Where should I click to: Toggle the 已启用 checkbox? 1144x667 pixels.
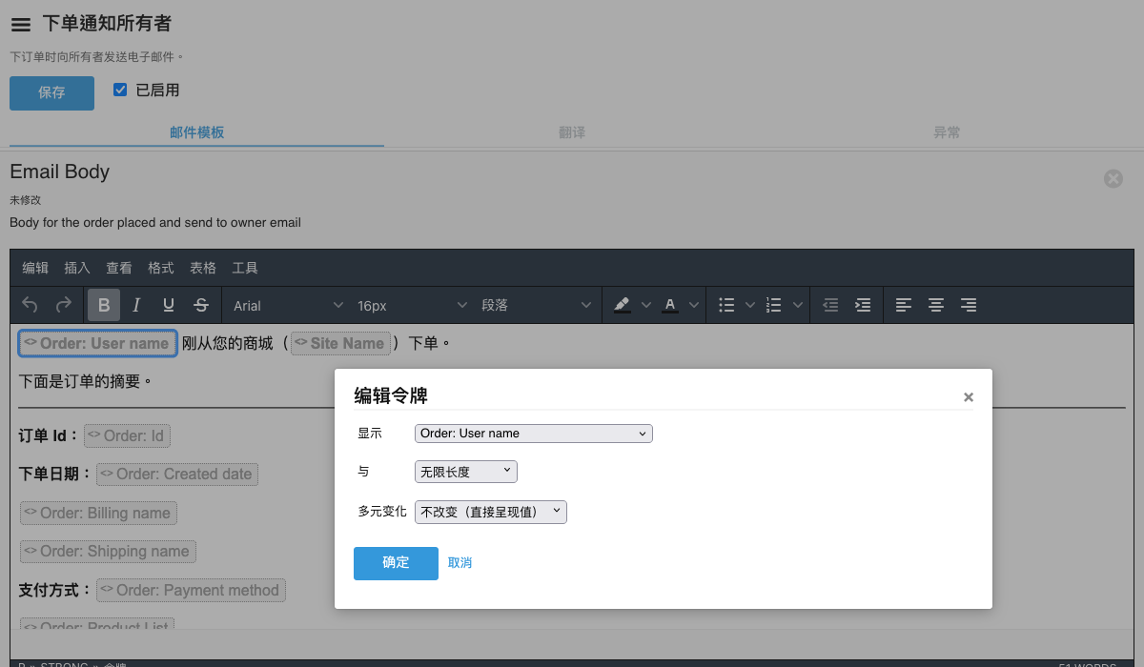tap(120, 90)
